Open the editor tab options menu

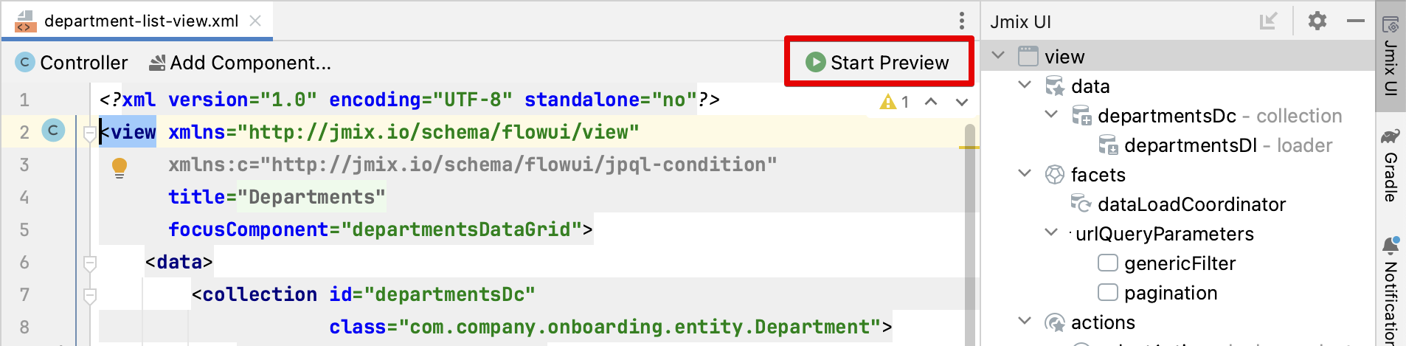pos(961,21)
